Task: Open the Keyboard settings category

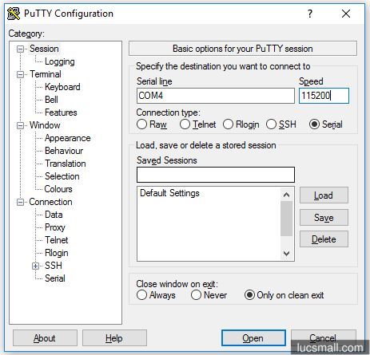Action: click(62, 87)
